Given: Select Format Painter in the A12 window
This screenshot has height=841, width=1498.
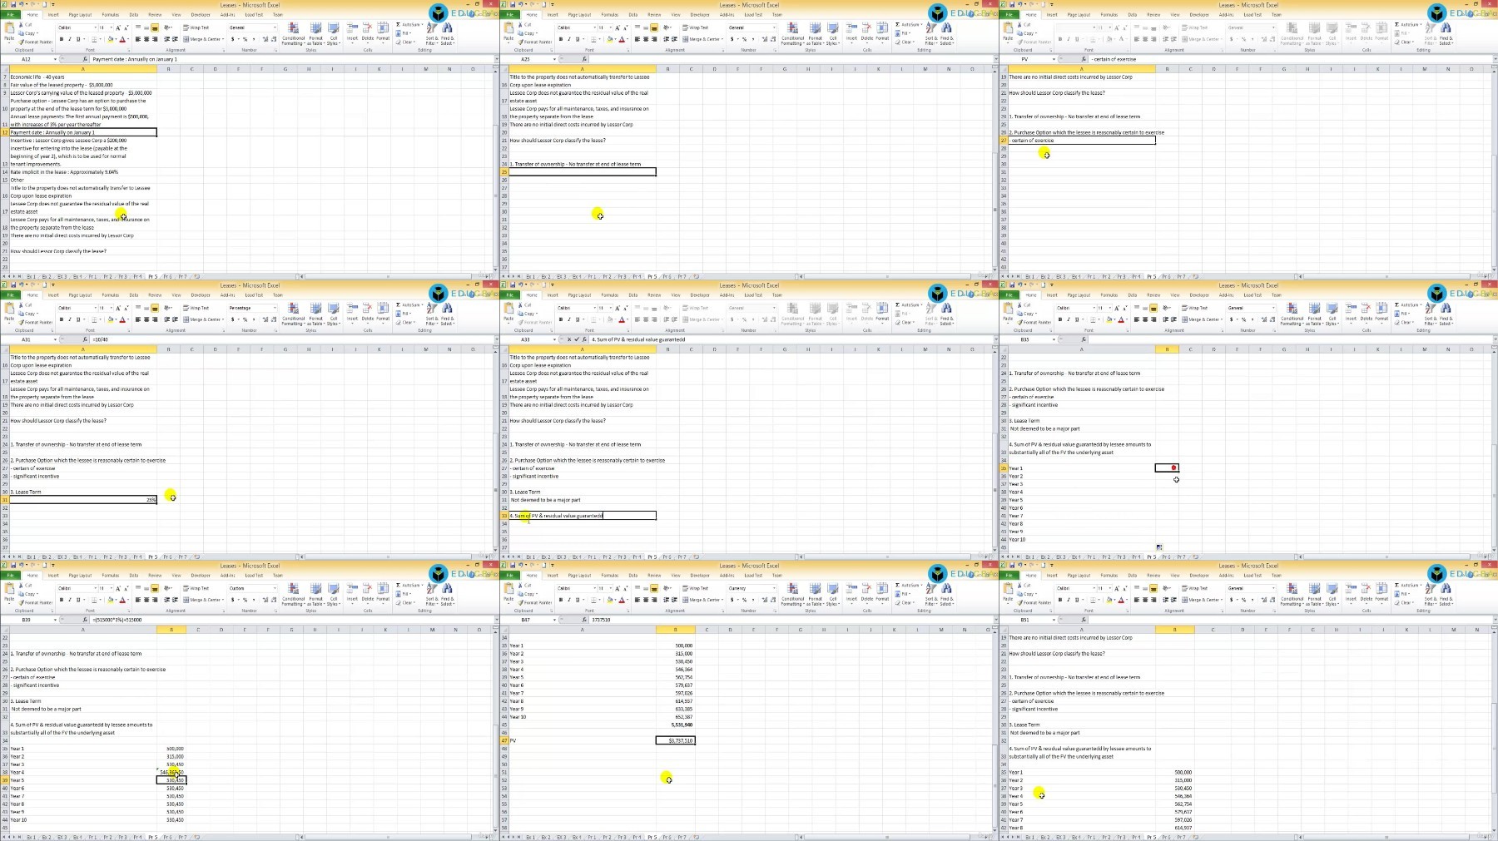Looking at the screenshot, I should click(36, 42).
